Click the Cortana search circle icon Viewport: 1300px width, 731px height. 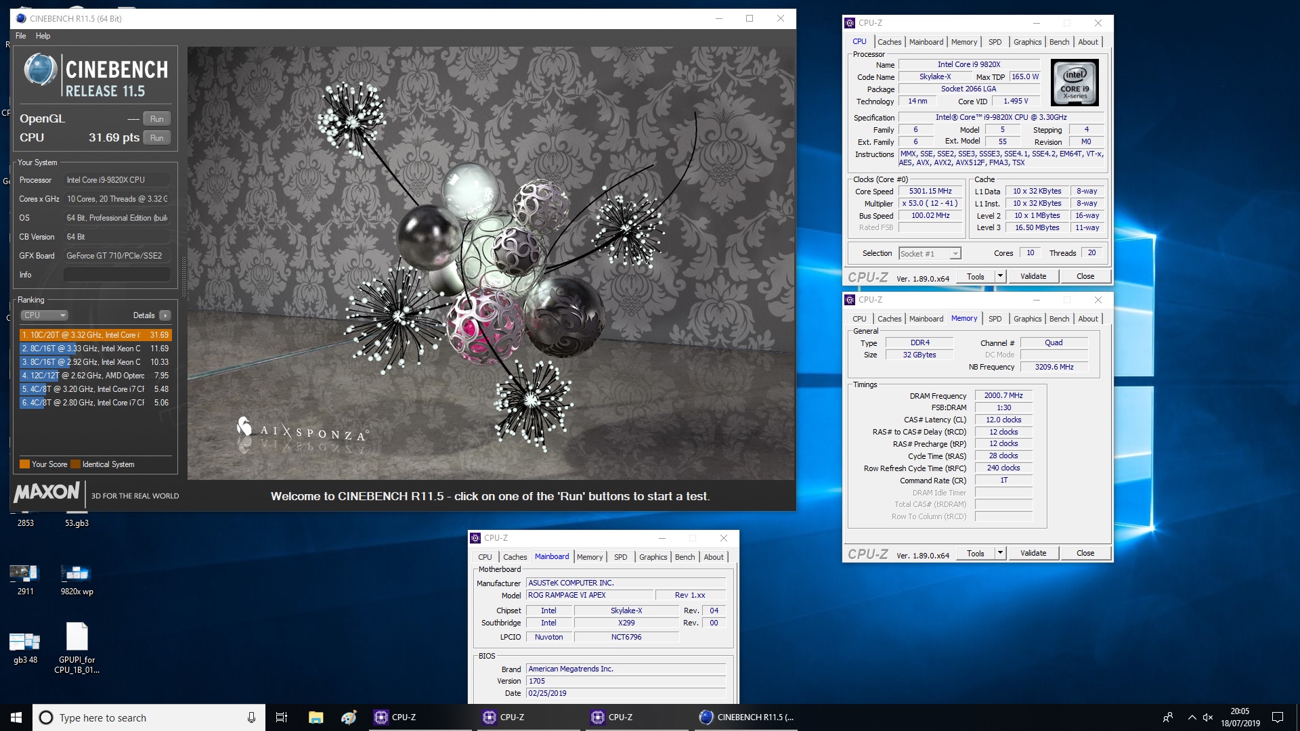click(46, 717)
